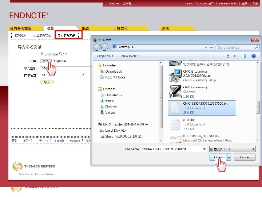Select the code.txt file icon
Screen dimensions: 262x197
tap(175, 124)
